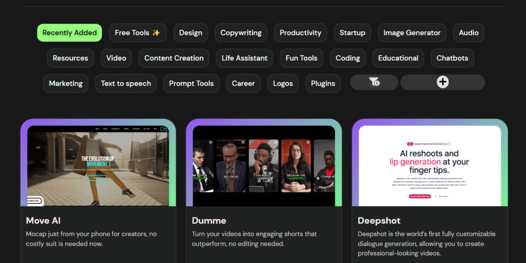Choose Content Creation category
The height and width of the screenshot is (263, 526).
point(174,58)
